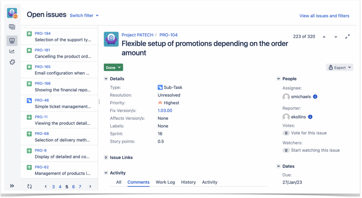This screenshot has width=362, height=198.
Task: Go to page 6 of issue list
Action: pyautogui.click(x=74, y=187)
